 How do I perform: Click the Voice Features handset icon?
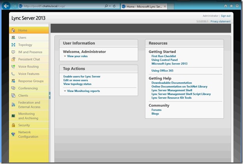click(13, 74)
